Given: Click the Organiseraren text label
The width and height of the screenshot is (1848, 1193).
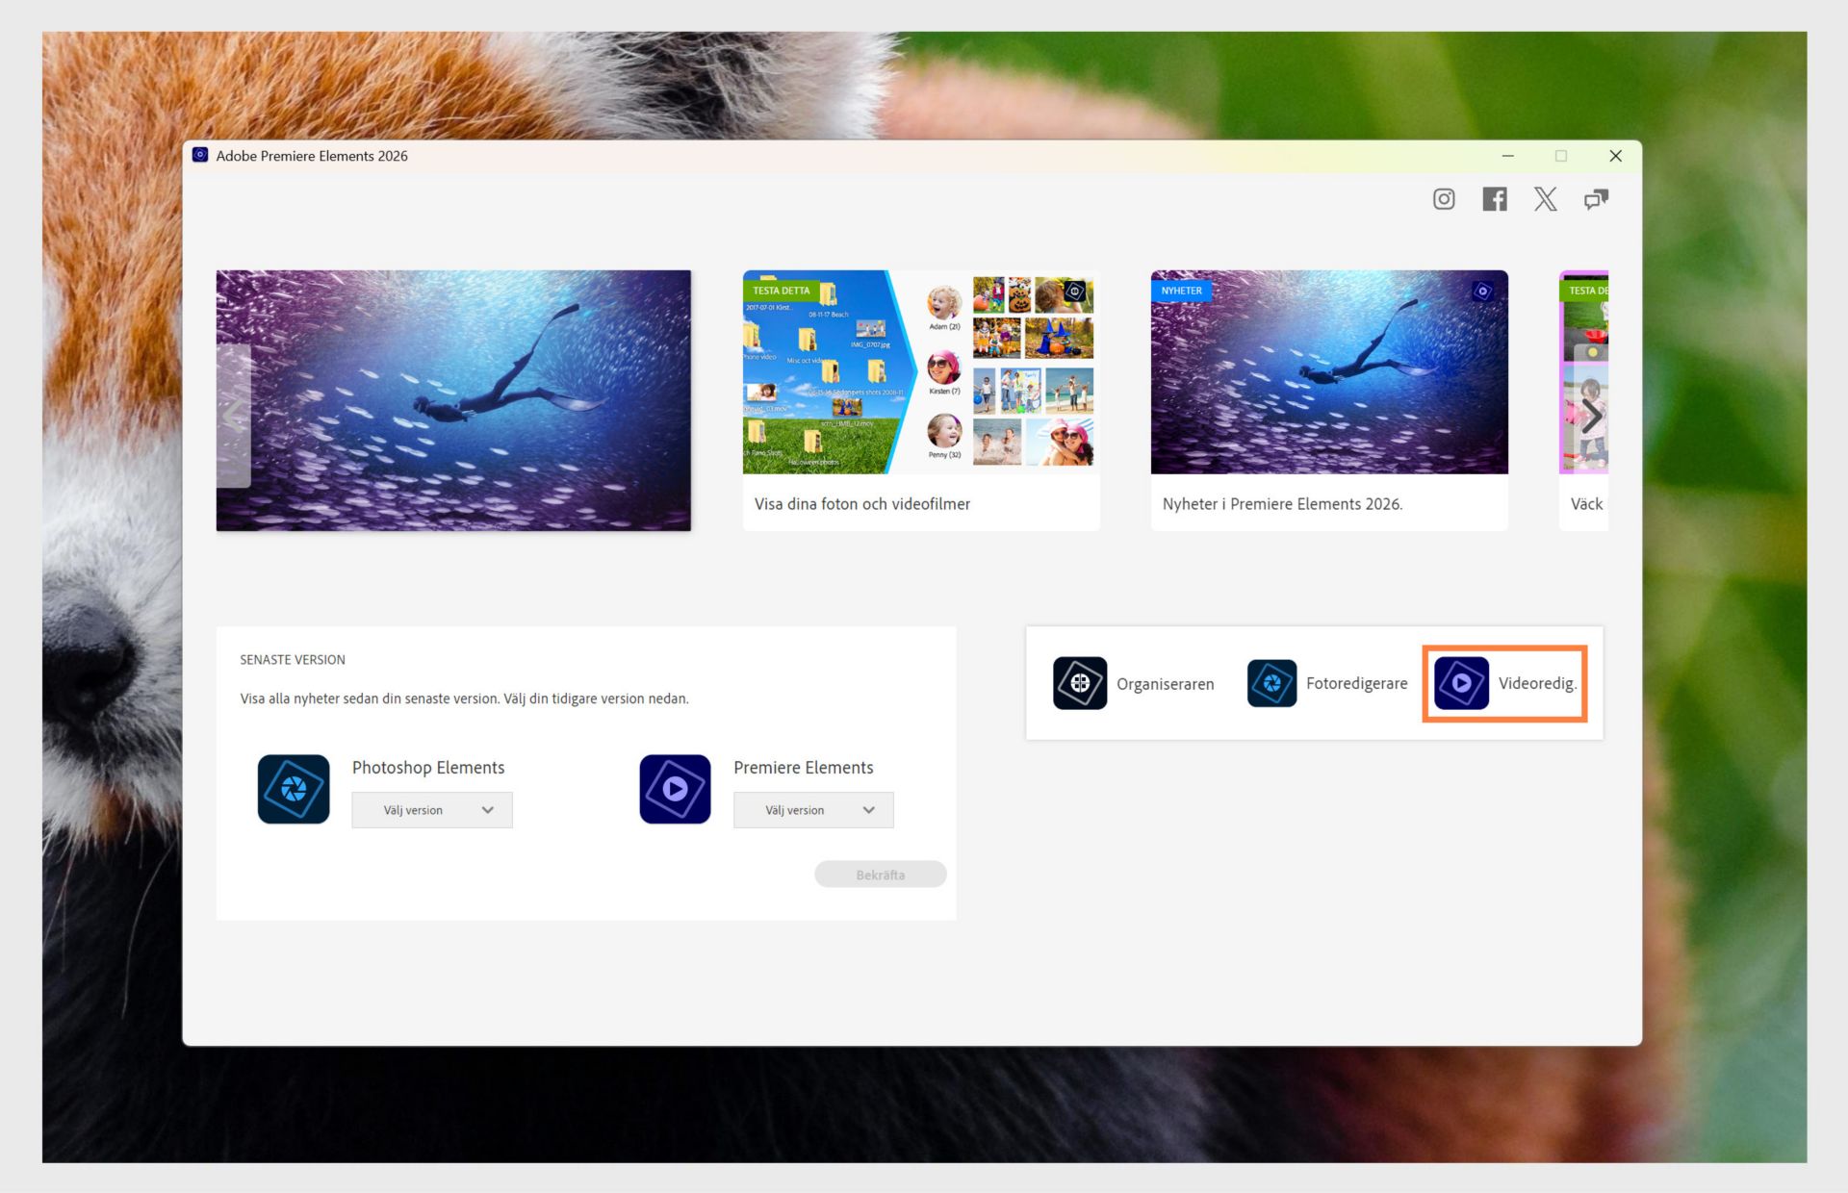Looking at the screenshot, I should click(x=1165, y=684).
